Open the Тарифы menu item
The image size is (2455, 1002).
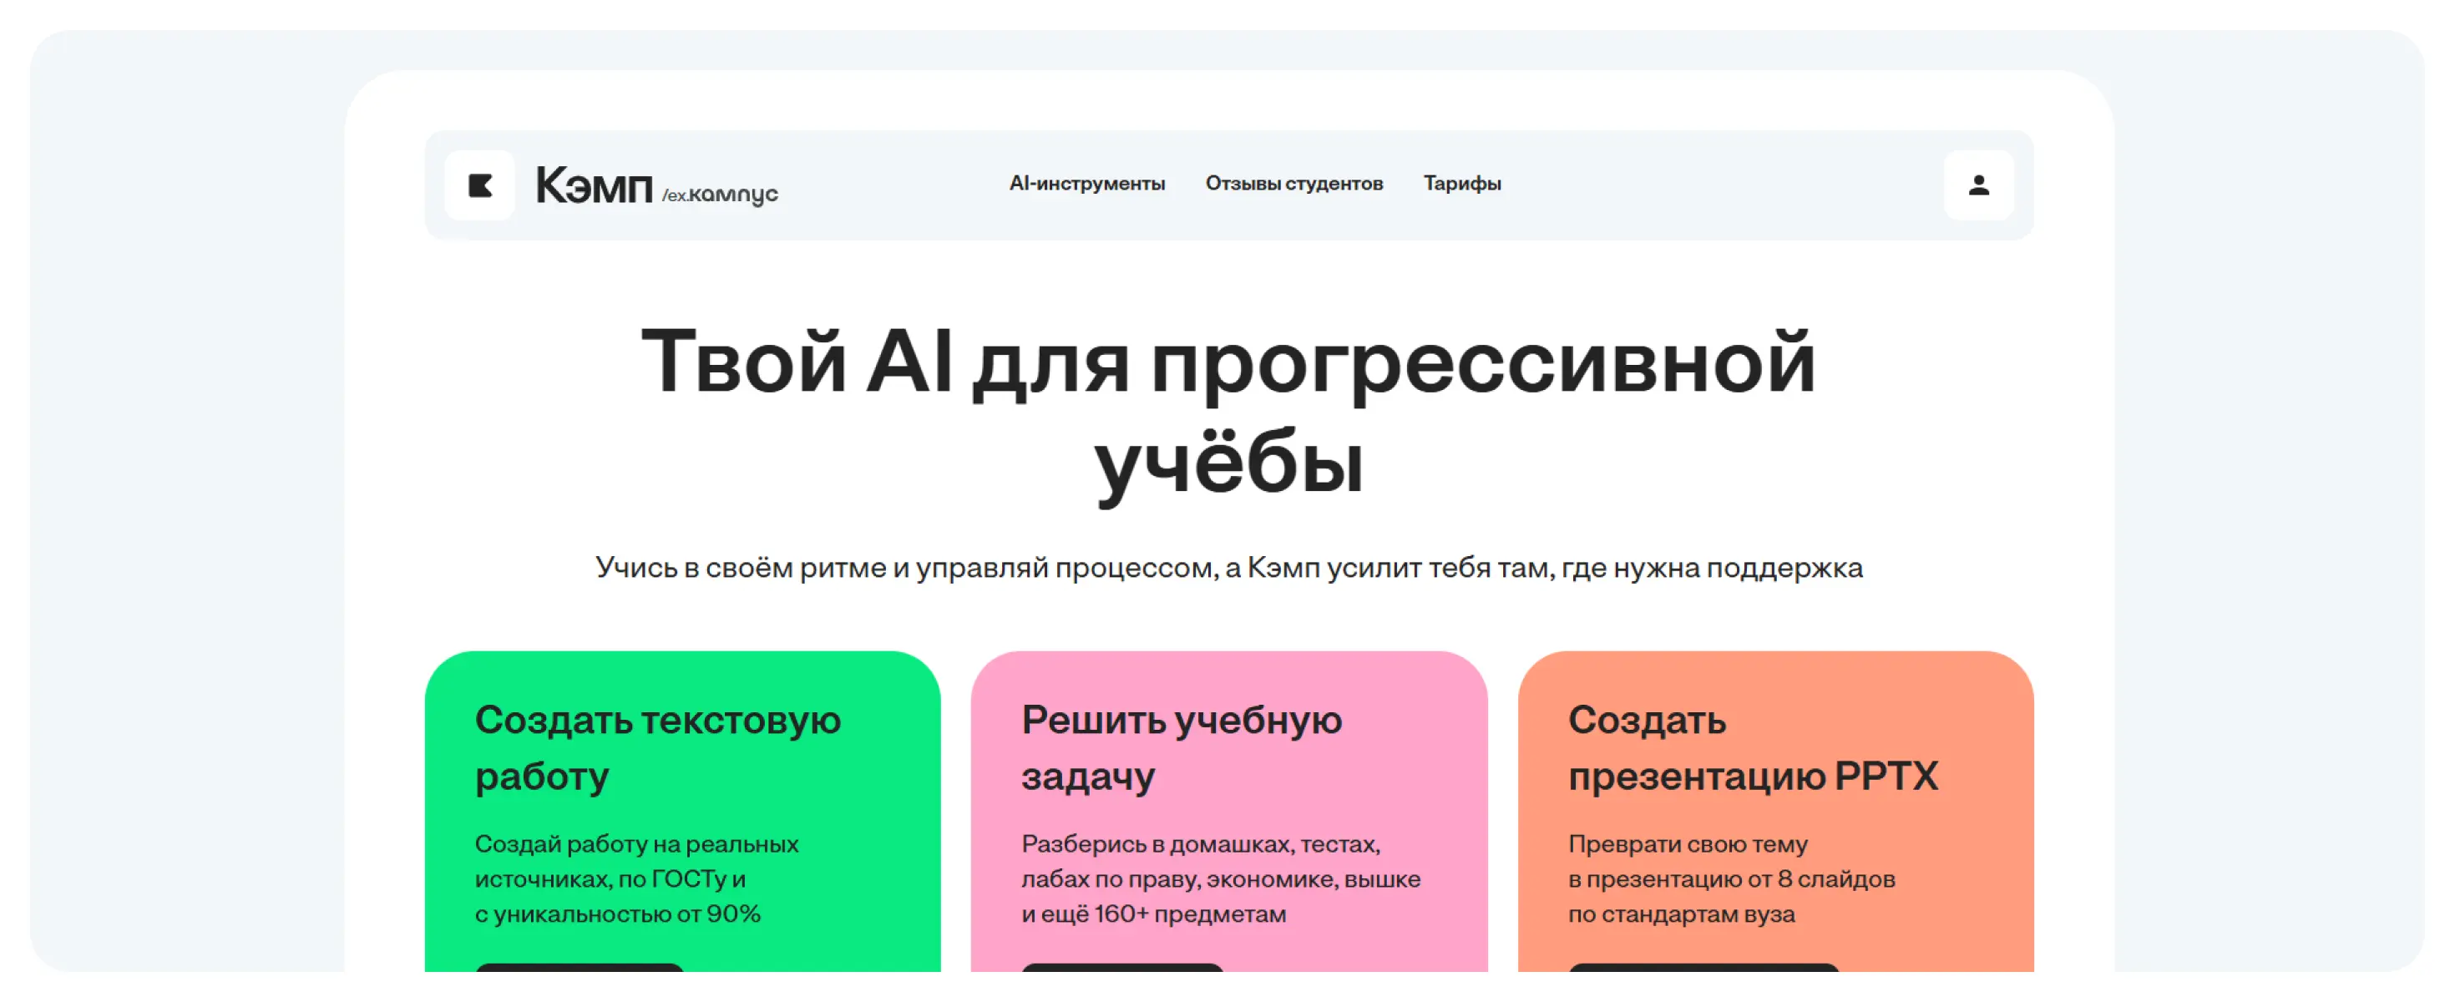coord(1461,183)
